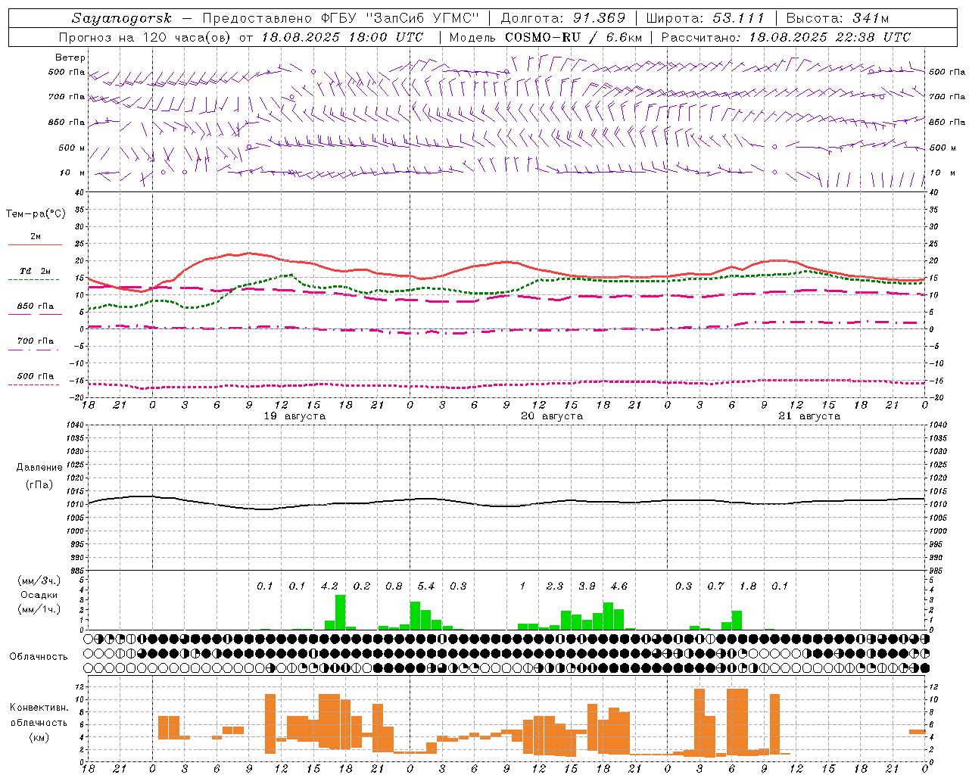Click the Sayanogorsk station title
Screen dimensions: 969x775
point(122,18)
